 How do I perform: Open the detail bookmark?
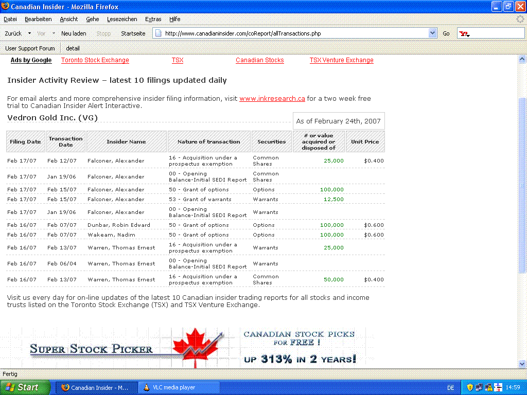pos(73,48)
